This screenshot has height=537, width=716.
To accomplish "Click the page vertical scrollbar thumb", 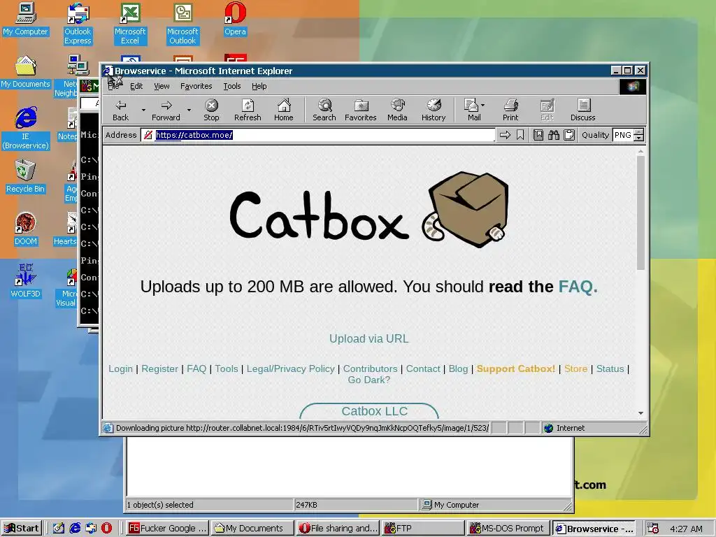I will tap(640, 213).
